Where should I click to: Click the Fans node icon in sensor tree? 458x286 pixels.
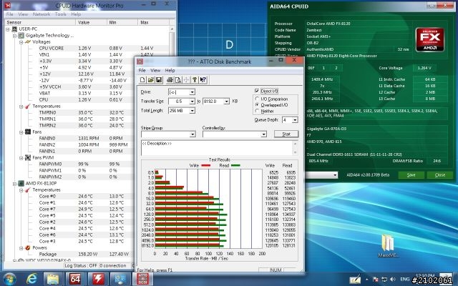(28, 132)
